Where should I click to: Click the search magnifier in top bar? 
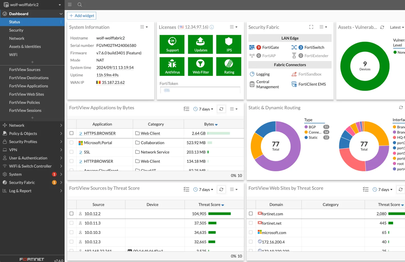click(80, 4)
